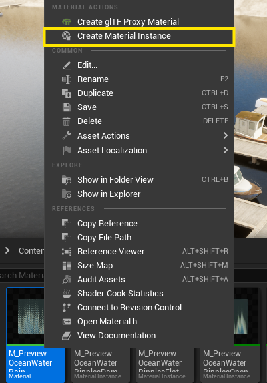The height and width of the screenshot is (383, 267).
Task: Expand the Content path chevron
Action: pyautogui.click(x=7, y=250)
